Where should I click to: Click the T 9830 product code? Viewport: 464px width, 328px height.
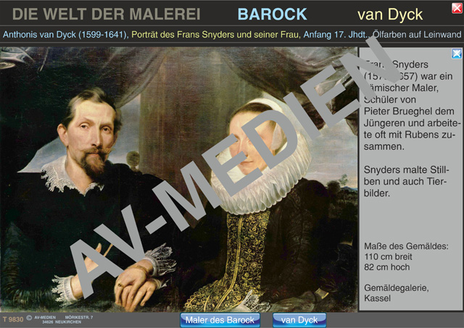tap(13, 319)
